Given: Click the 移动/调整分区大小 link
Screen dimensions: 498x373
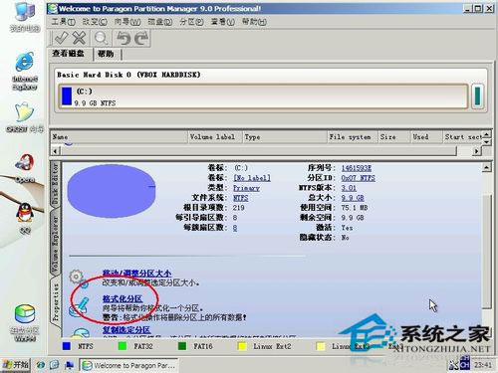Looking at the screenshot, I should [136, 274].
